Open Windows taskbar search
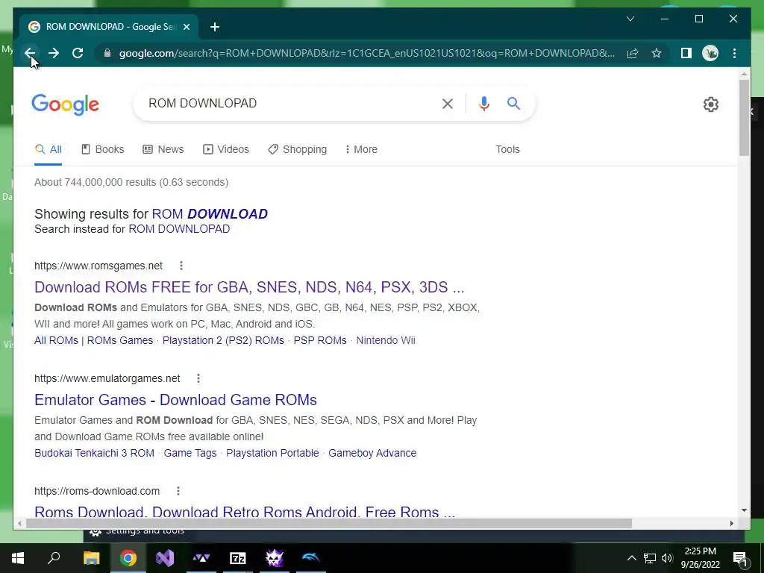764x573 pixels. click(54, 558)
